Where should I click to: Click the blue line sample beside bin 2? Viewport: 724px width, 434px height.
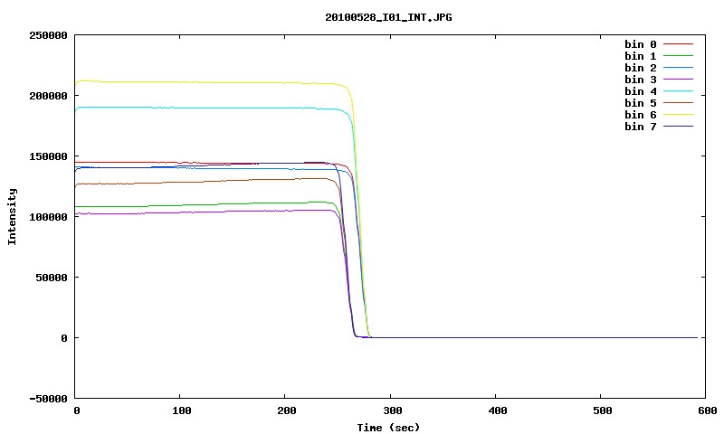tap(678, 68)
